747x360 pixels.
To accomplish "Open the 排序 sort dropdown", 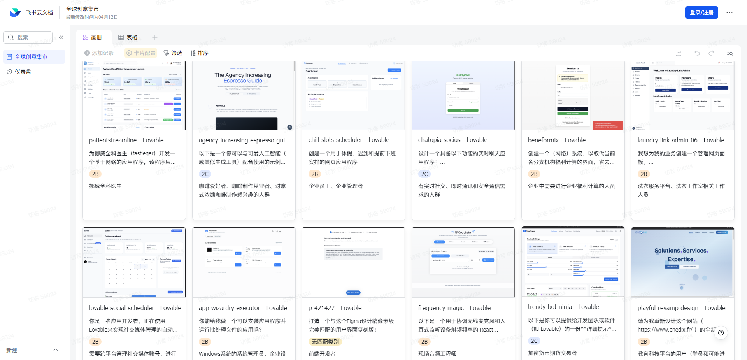I will point(199,53).
